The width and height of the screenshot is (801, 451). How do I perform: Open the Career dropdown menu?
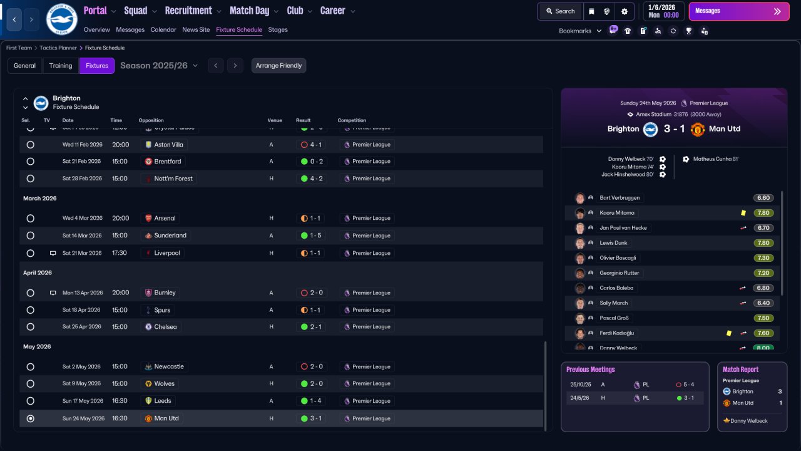338,11
